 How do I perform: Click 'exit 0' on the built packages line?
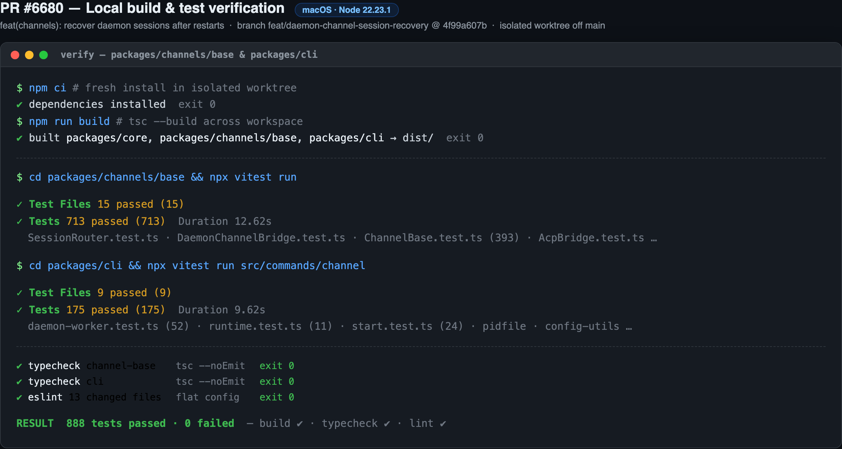[465, 138]
